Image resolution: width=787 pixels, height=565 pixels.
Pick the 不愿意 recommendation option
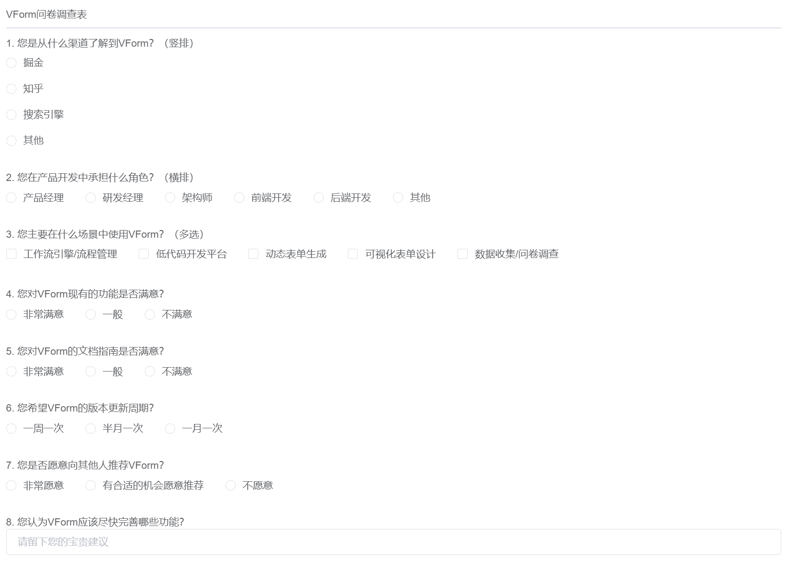(x=231, y=486)
